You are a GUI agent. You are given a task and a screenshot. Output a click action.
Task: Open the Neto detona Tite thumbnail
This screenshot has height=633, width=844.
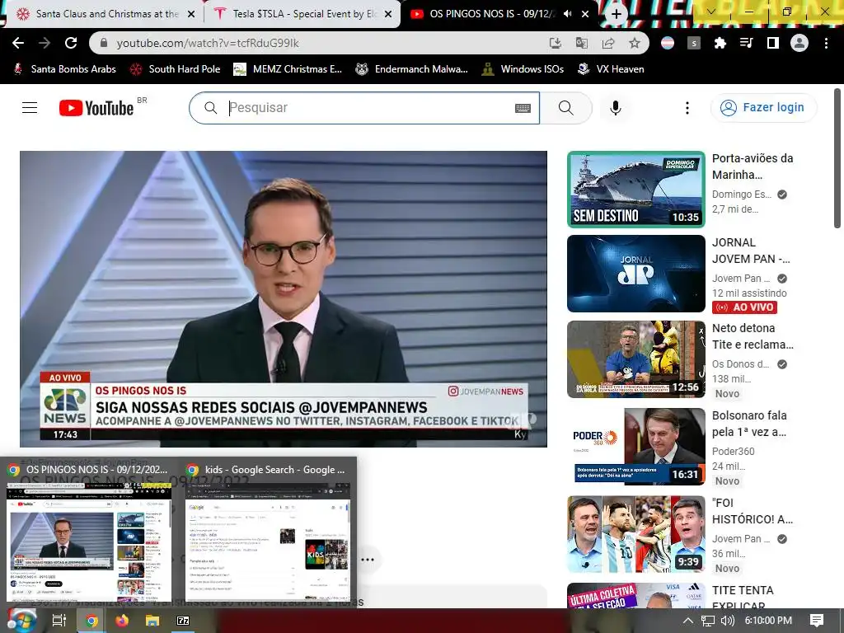click(636, 359)
